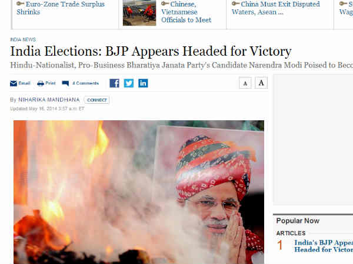Share the article via the Twitter icon

click(x=128, y=83)
